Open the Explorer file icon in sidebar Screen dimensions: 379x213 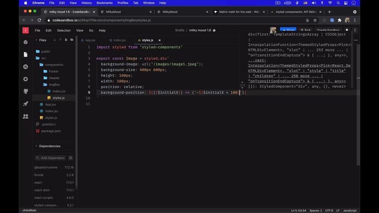pyautogui.click(x=26, y=54)
